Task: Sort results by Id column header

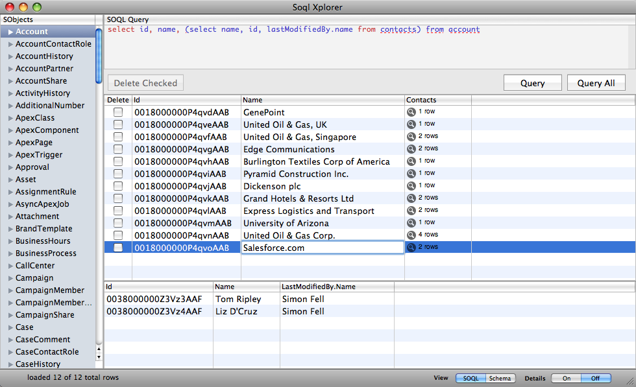Action: pos(186,100)
